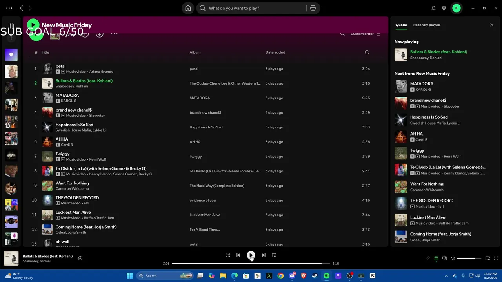
Task: Toggle shuffle in the player bar
Action: [227, 255]
